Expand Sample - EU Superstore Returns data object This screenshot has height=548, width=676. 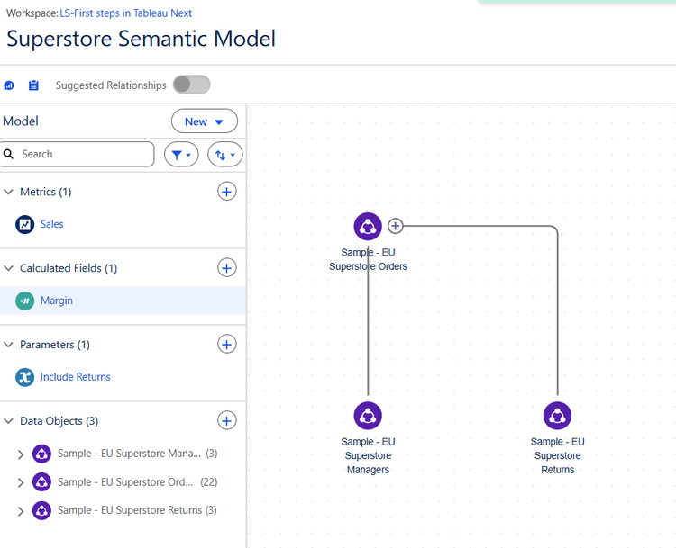[x=21, y=511]
